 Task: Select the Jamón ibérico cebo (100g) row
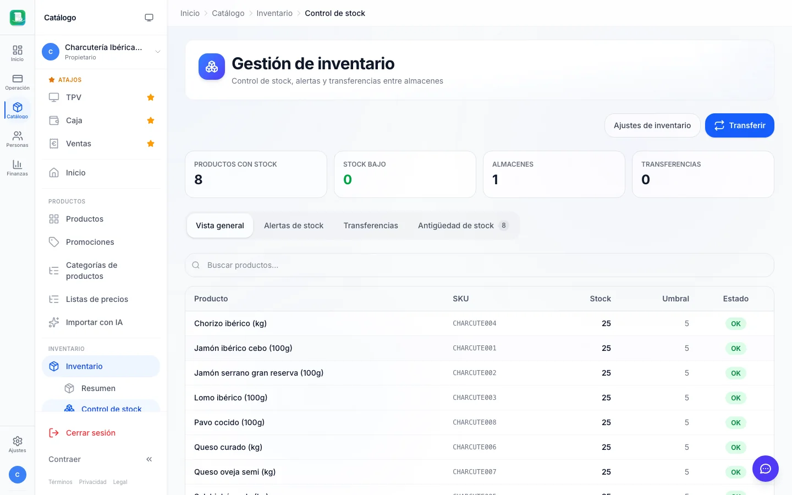point(480,348)
